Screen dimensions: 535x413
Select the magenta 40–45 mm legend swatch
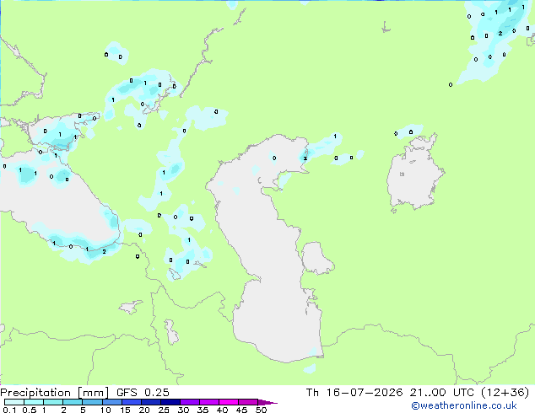pos(229,402)
